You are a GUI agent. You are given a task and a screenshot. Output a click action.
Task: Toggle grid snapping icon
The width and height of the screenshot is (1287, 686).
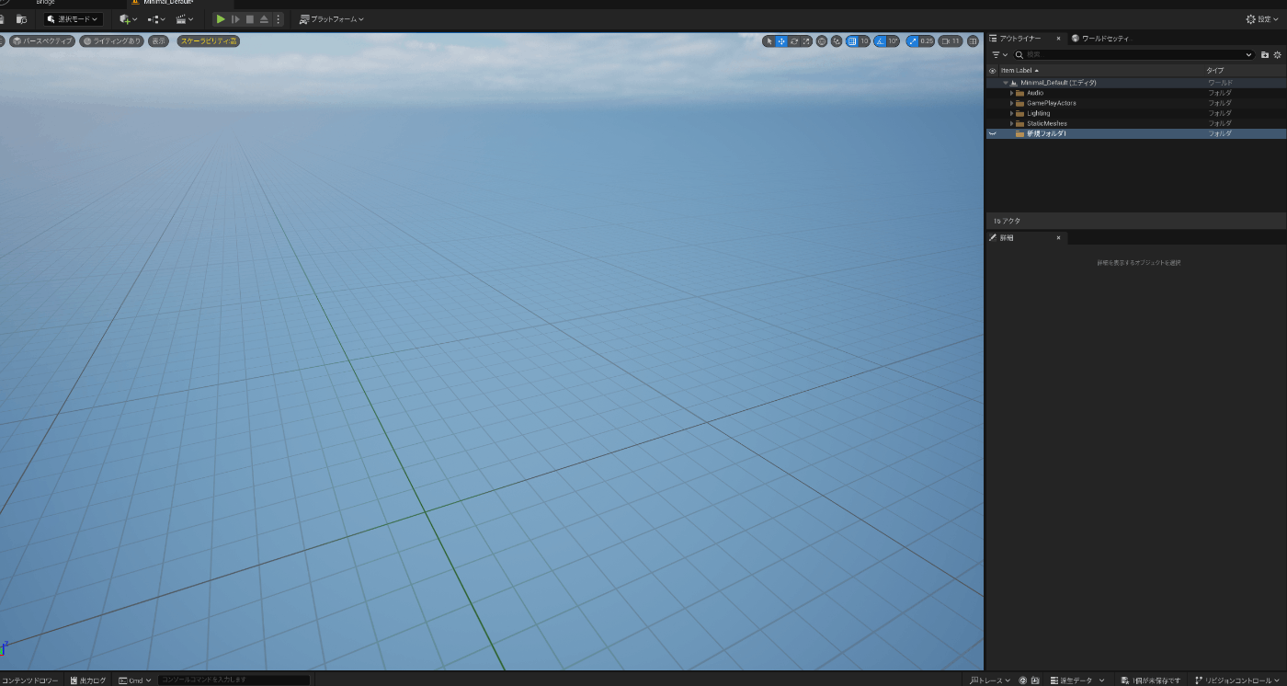pos(852,40)
